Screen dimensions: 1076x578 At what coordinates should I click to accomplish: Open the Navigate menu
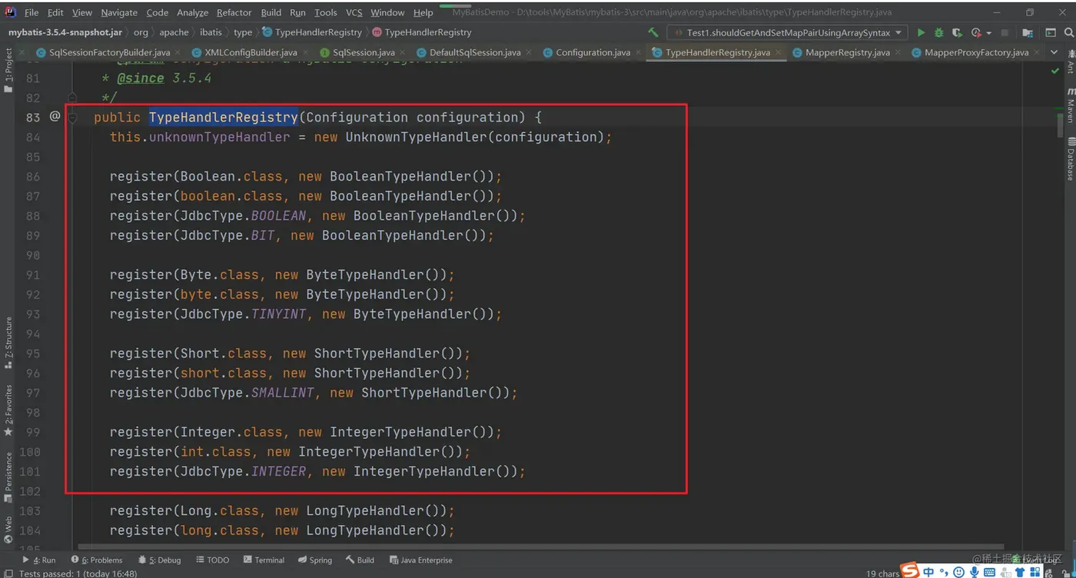click(x=118, y=12)
